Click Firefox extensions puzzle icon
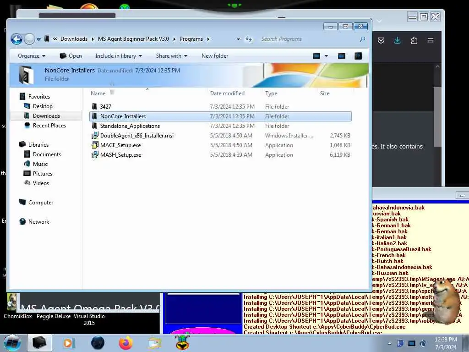Screen dimensions: 469x352 414,40
